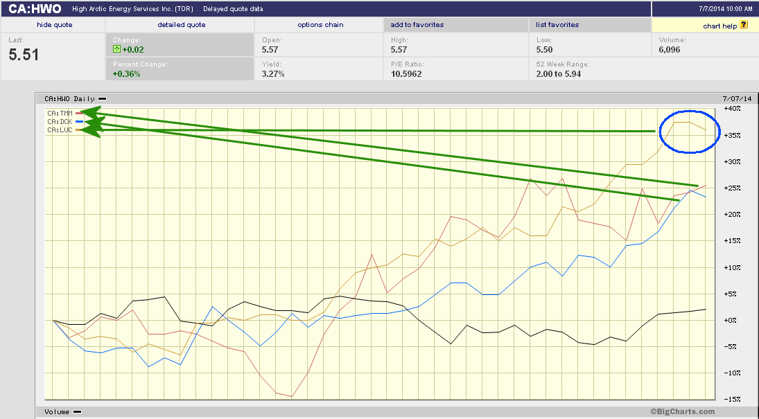Collapse the CA:HWO Daily chart toggle
Screen dimensions: 759x419
click(x=102, y=99)
